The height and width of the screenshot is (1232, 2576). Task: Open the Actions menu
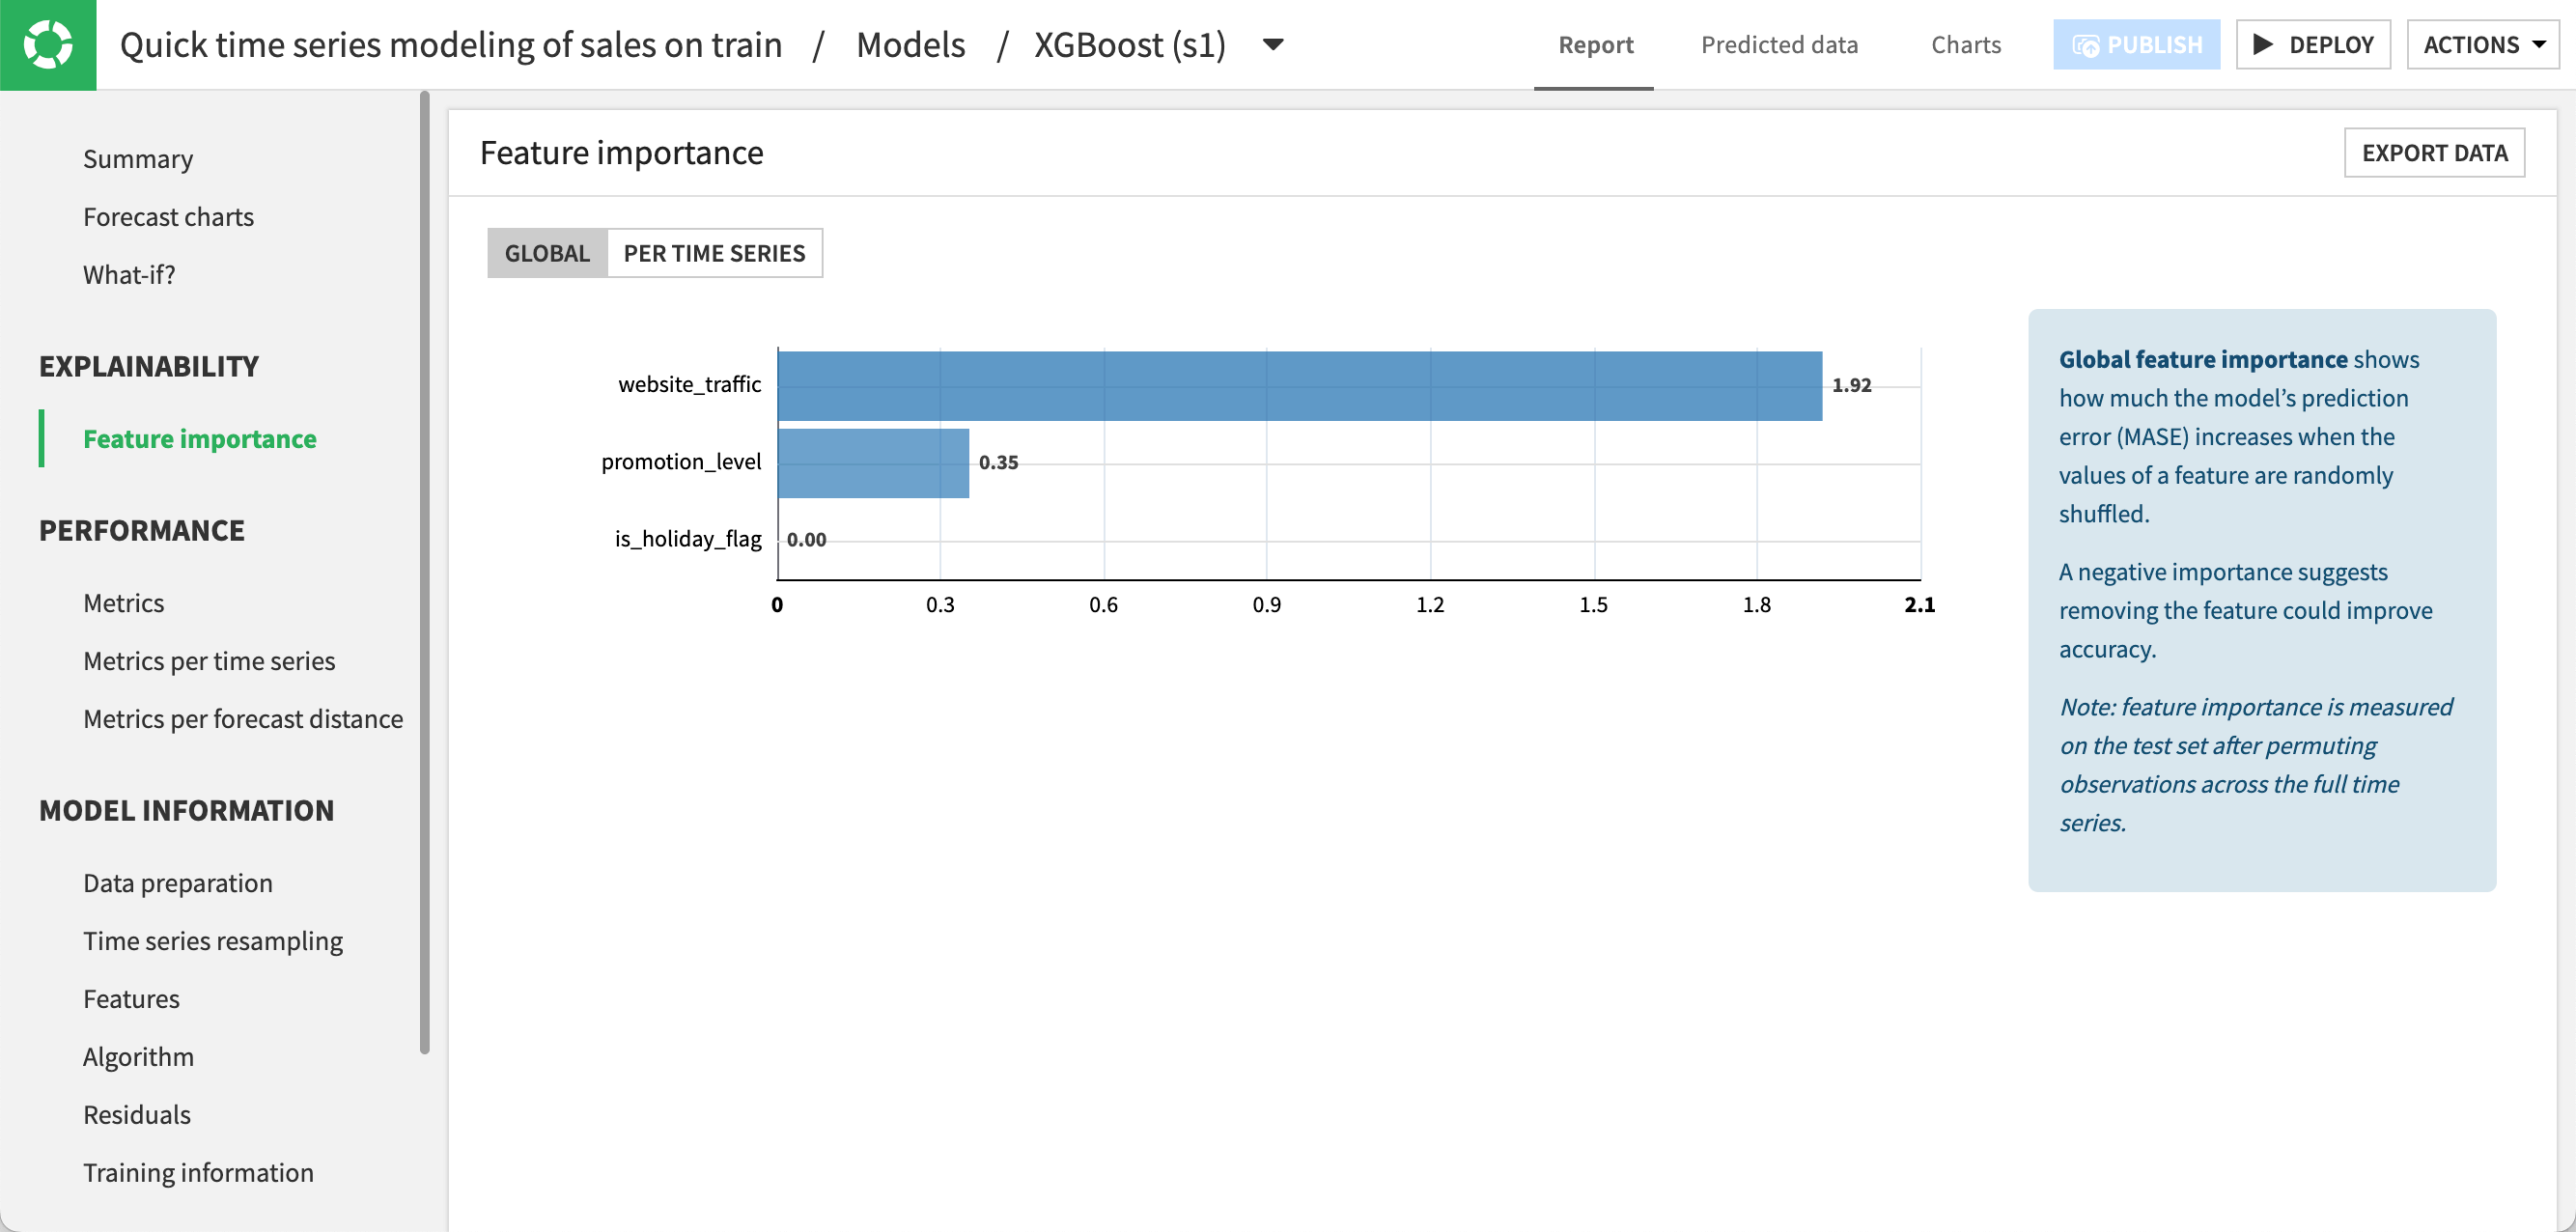pos(2479,44)
